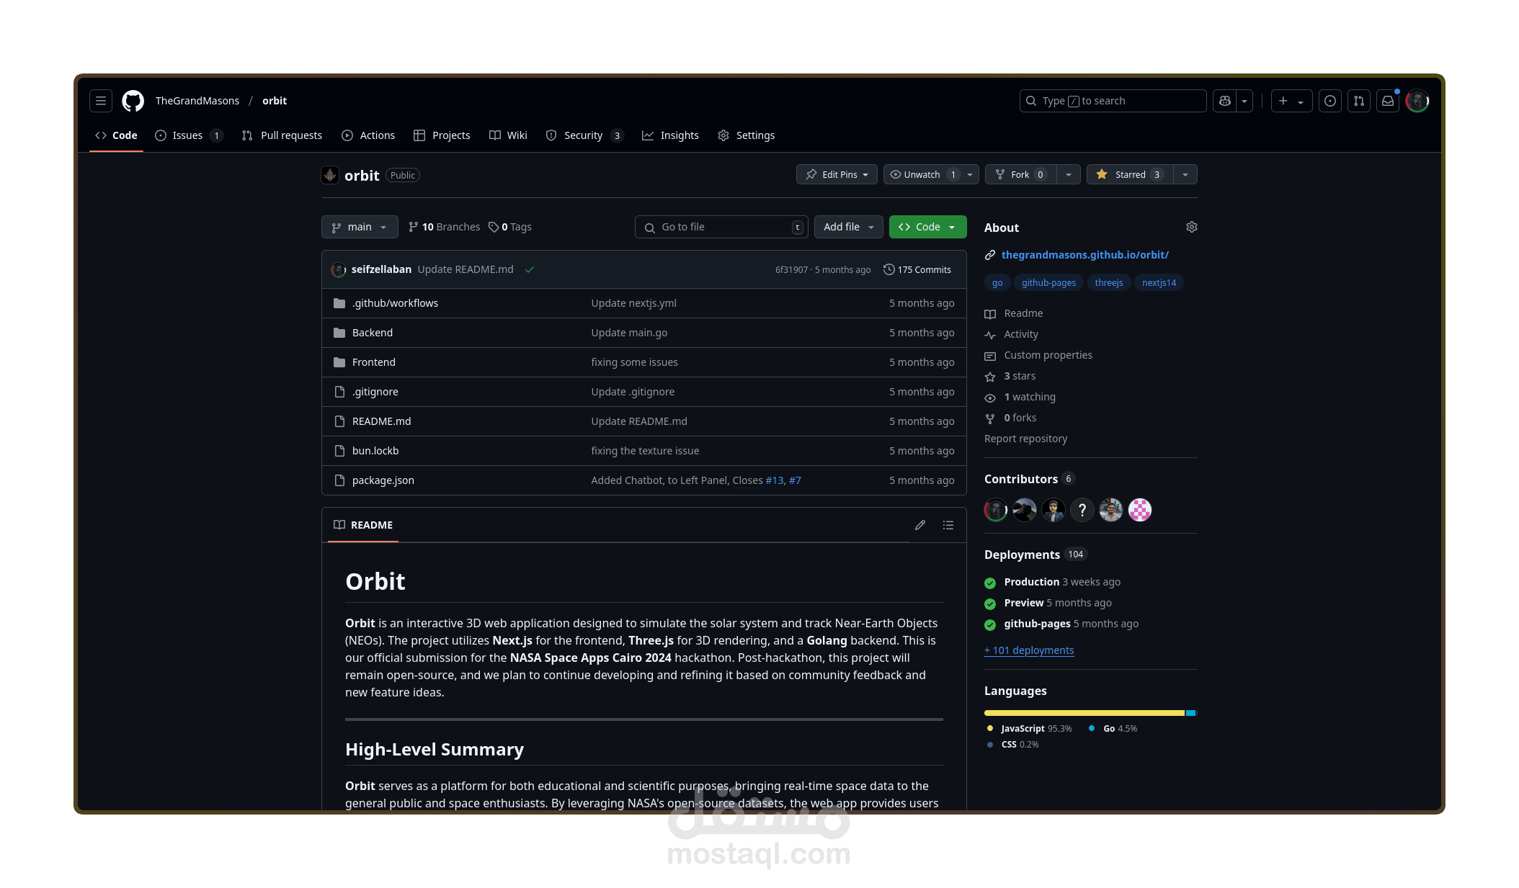Click the question-mark contributor avatar
Viewport: 1519px width, 888px height.
coord(1082,510)
